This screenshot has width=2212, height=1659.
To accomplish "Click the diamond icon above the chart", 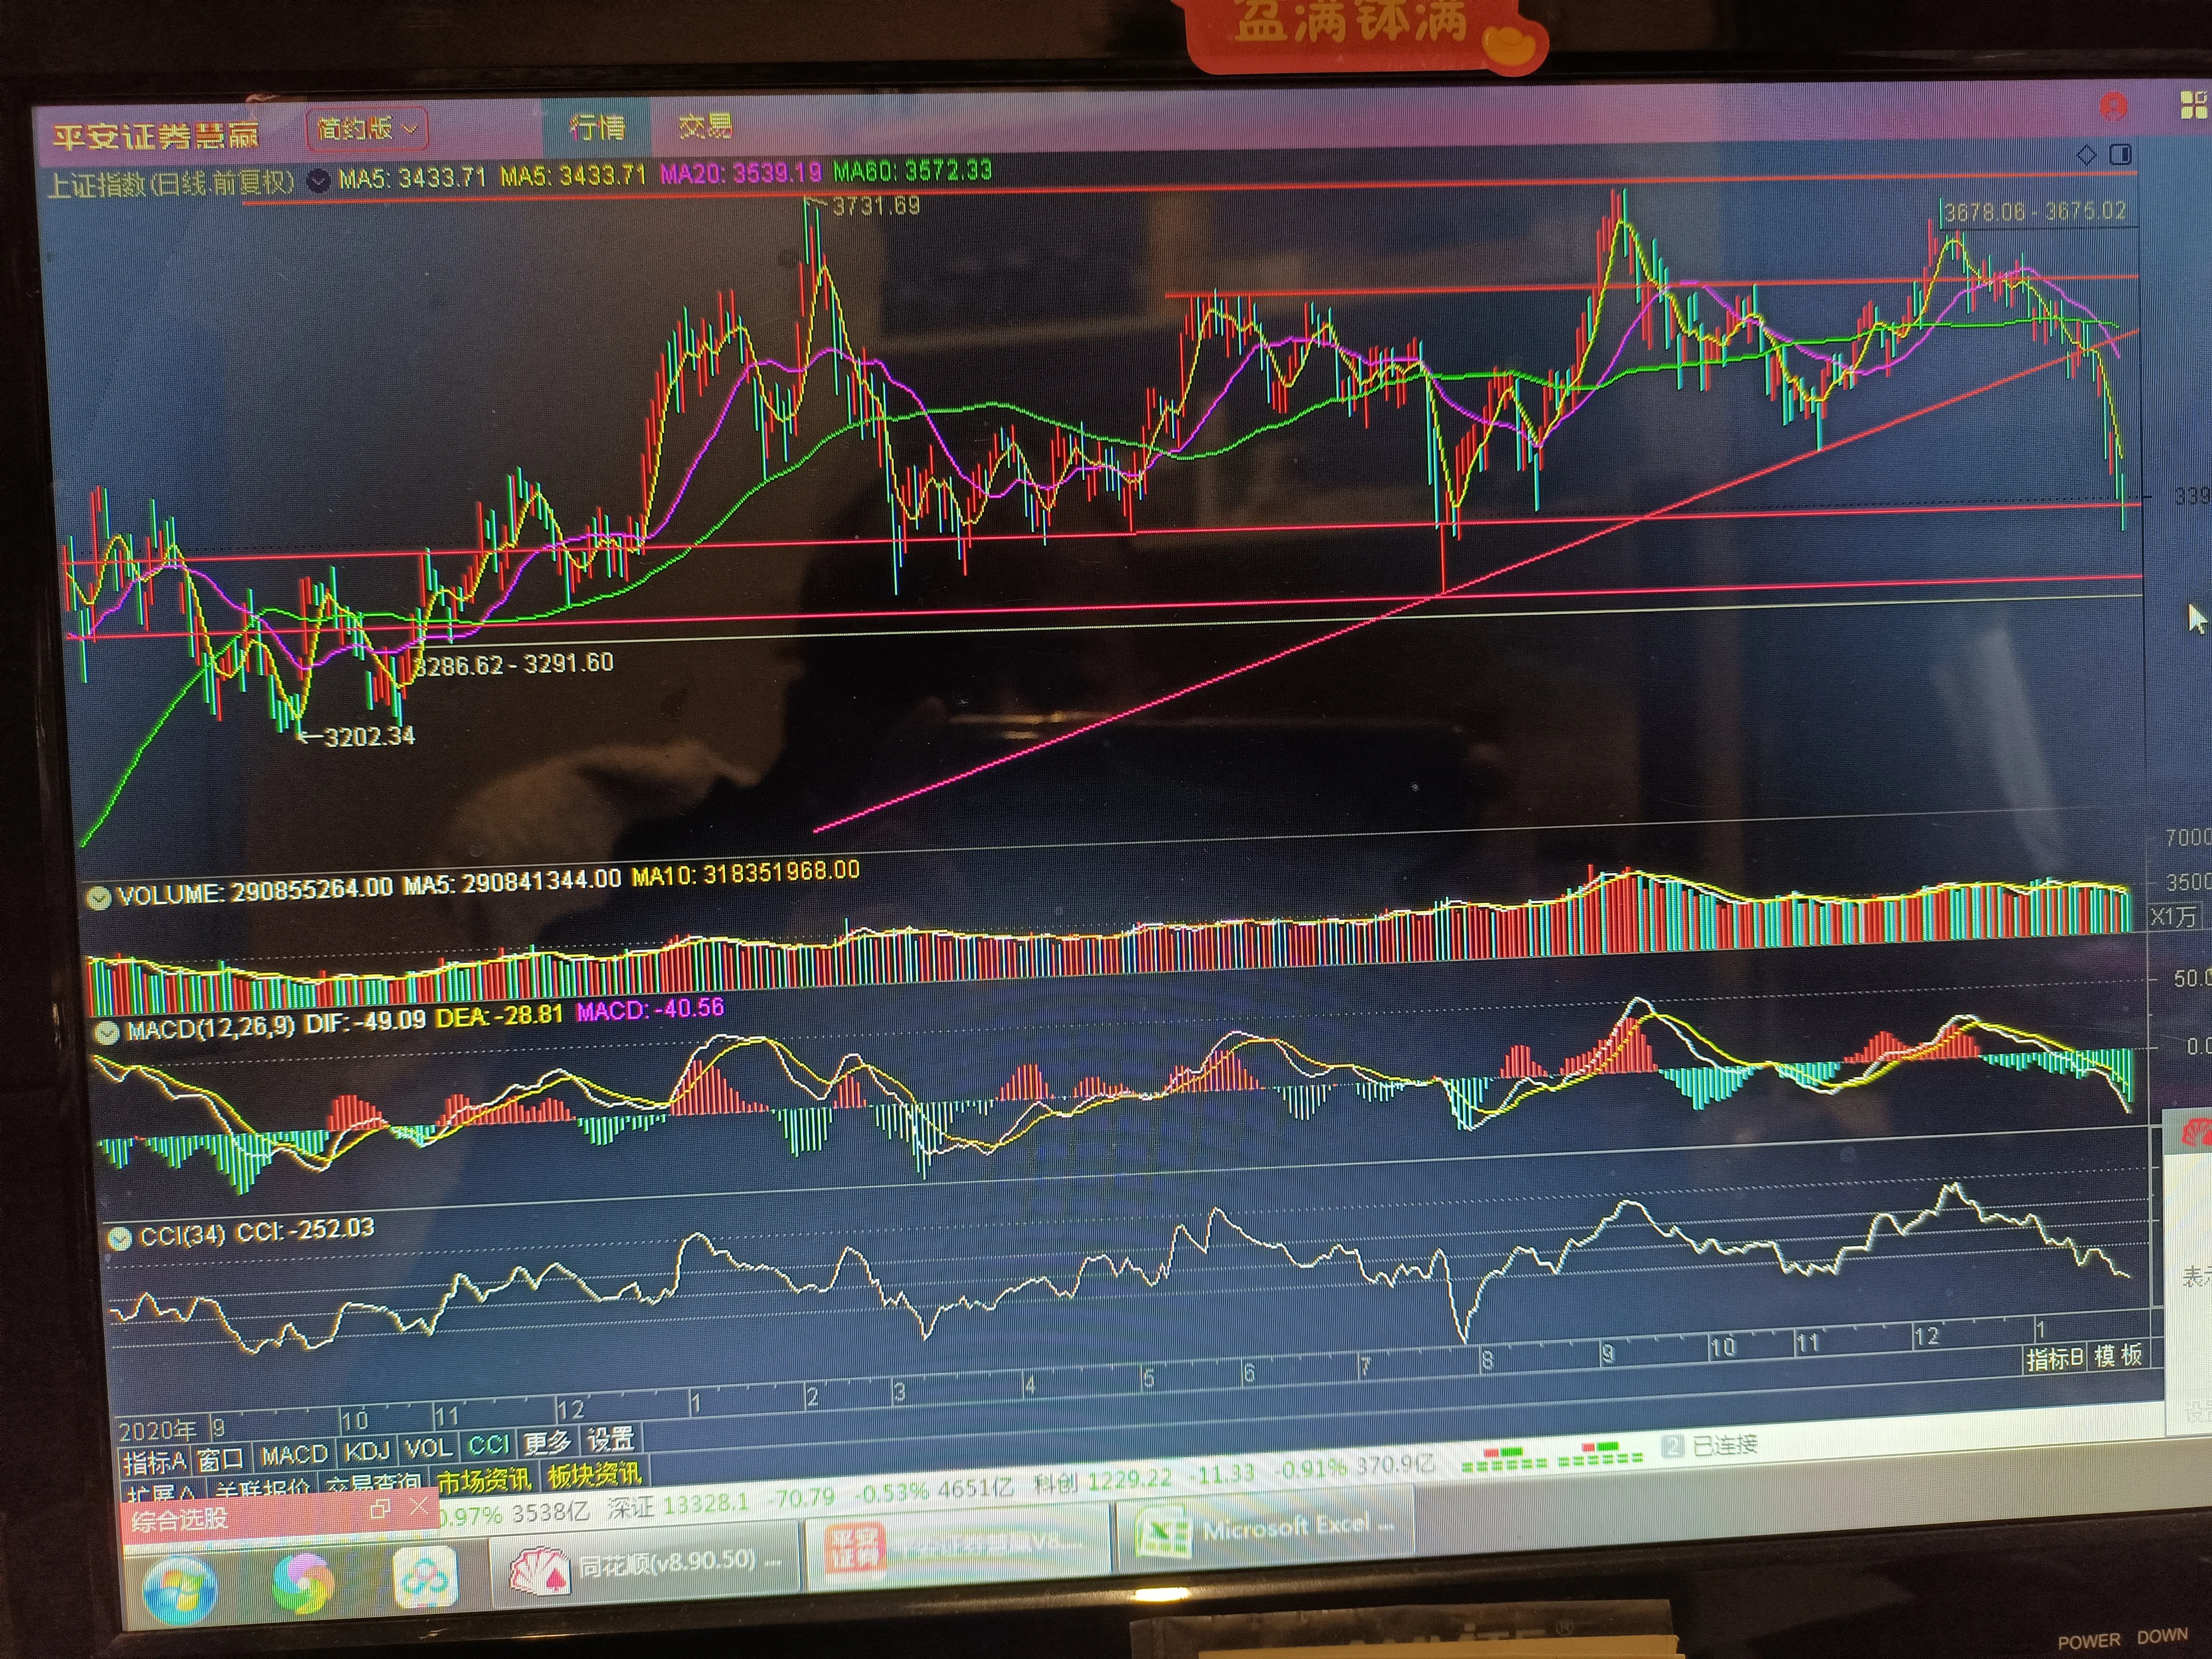I will (2086, 155).
